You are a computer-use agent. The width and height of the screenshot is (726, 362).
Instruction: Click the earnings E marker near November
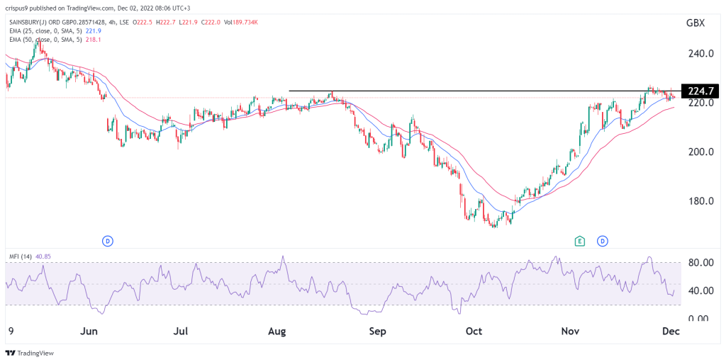pos(579,241)
